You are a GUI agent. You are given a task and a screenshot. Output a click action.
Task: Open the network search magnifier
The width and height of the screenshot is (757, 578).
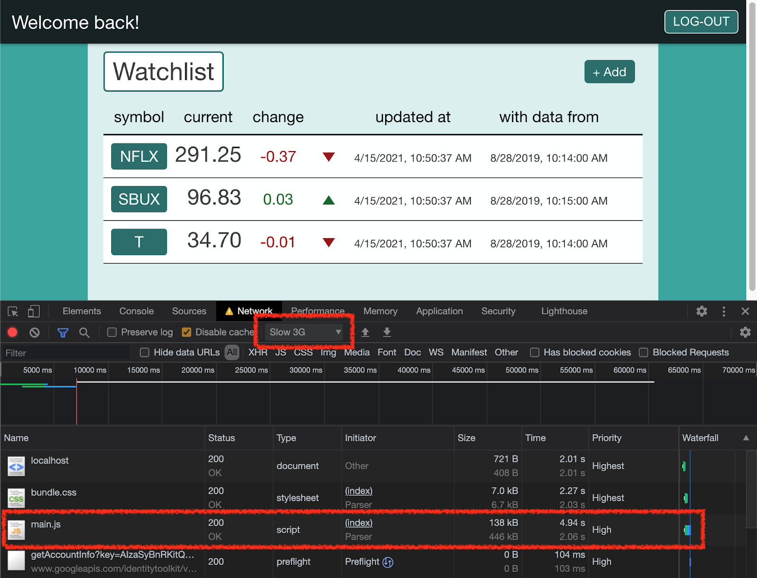point(84,332)
